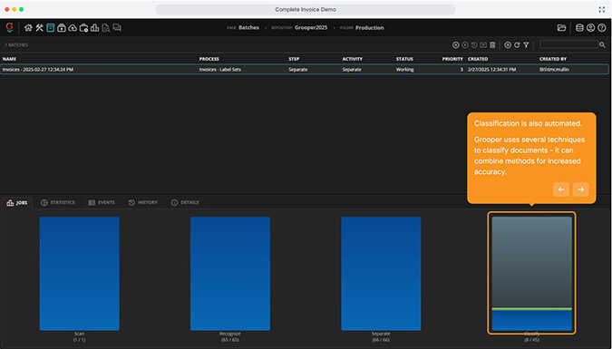Screen dimensions: 612x349
Task: Click the Complete Invoice Demo title bar
Action: [306, 9]
